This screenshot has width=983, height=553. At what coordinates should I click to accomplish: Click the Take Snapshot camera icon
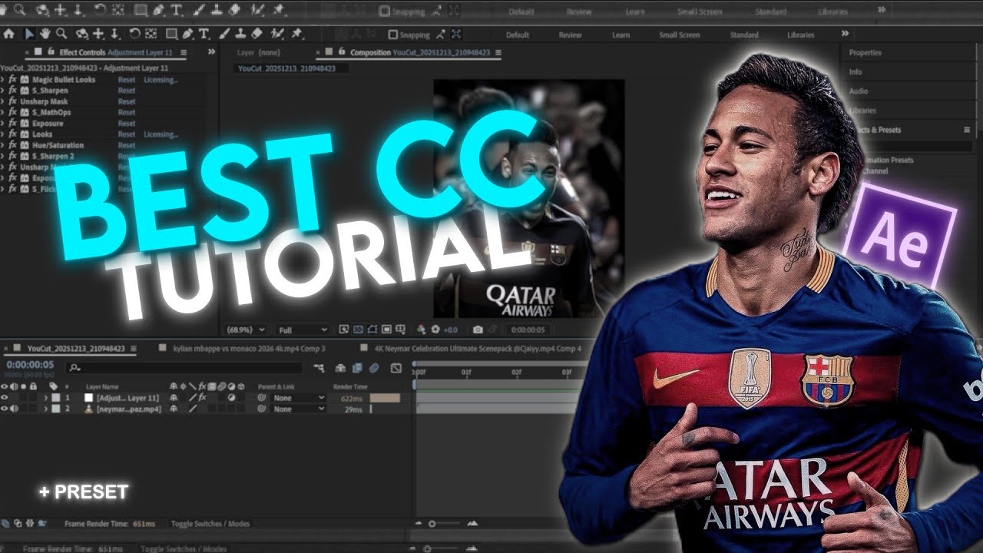click(x=478, y=329)
